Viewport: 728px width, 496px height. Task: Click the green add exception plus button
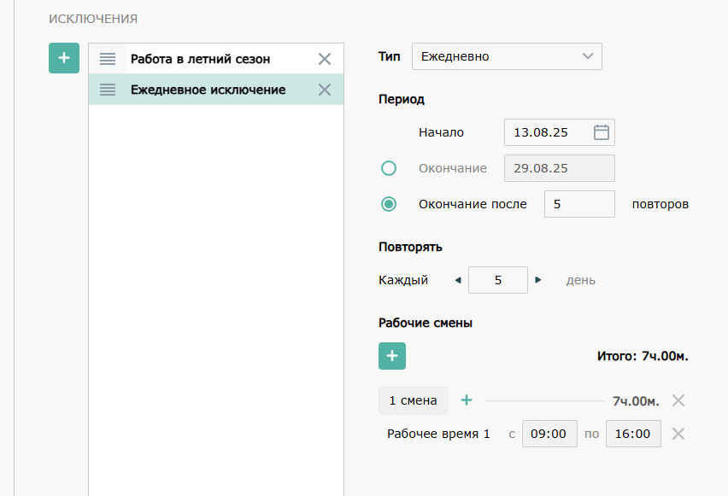point(64,58)
